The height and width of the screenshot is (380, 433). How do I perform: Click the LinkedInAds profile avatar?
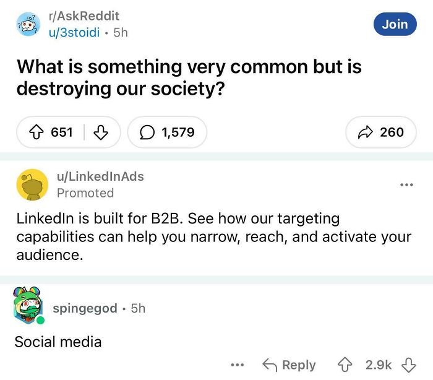pyautogui.click(x=32, y=184)
